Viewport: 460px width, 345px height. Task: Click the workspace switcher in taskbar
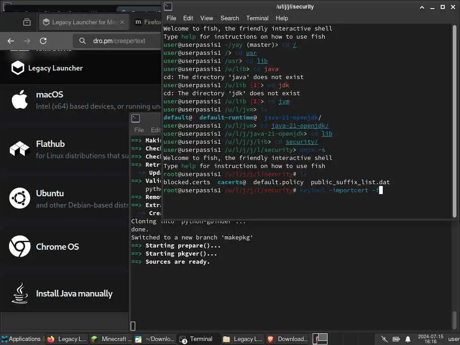point(320,339)
